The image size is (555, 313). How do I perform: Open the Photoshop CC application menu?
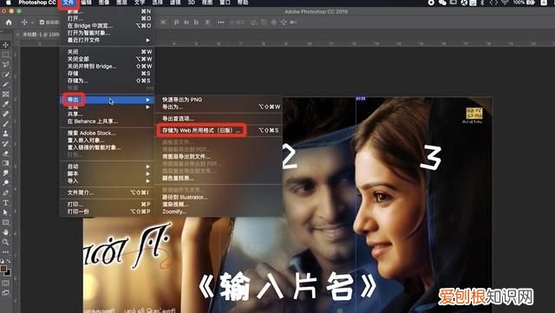36,3
